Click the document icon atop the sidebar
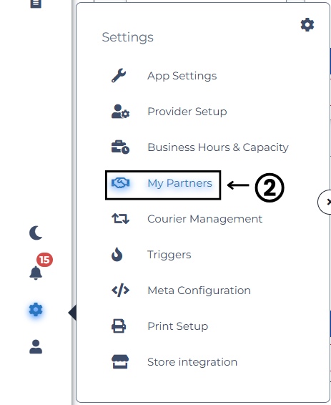Image resolution: width=331 pixels, height=405 pixels. pos(36,4)
